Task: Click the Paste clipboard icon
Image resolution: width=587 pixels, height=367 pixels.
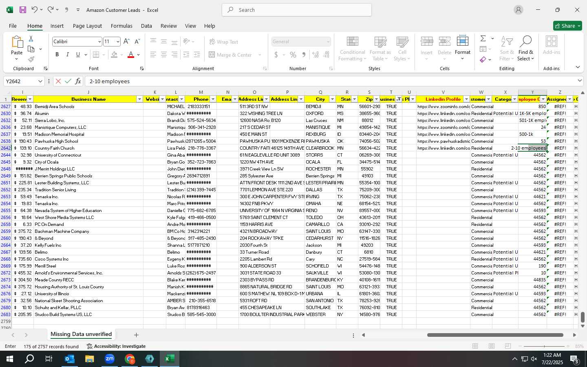Action: 17,42
